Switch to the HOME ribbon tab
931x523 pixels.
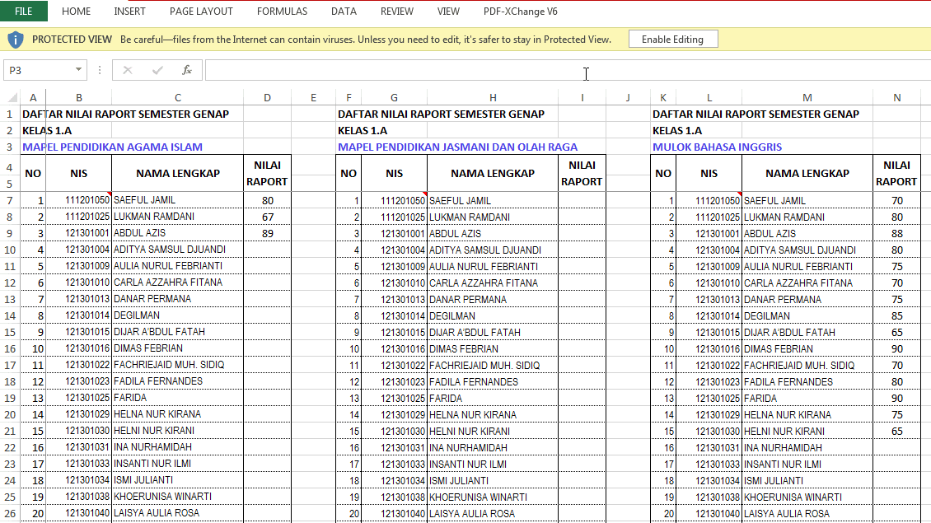(x=76, y=11)
